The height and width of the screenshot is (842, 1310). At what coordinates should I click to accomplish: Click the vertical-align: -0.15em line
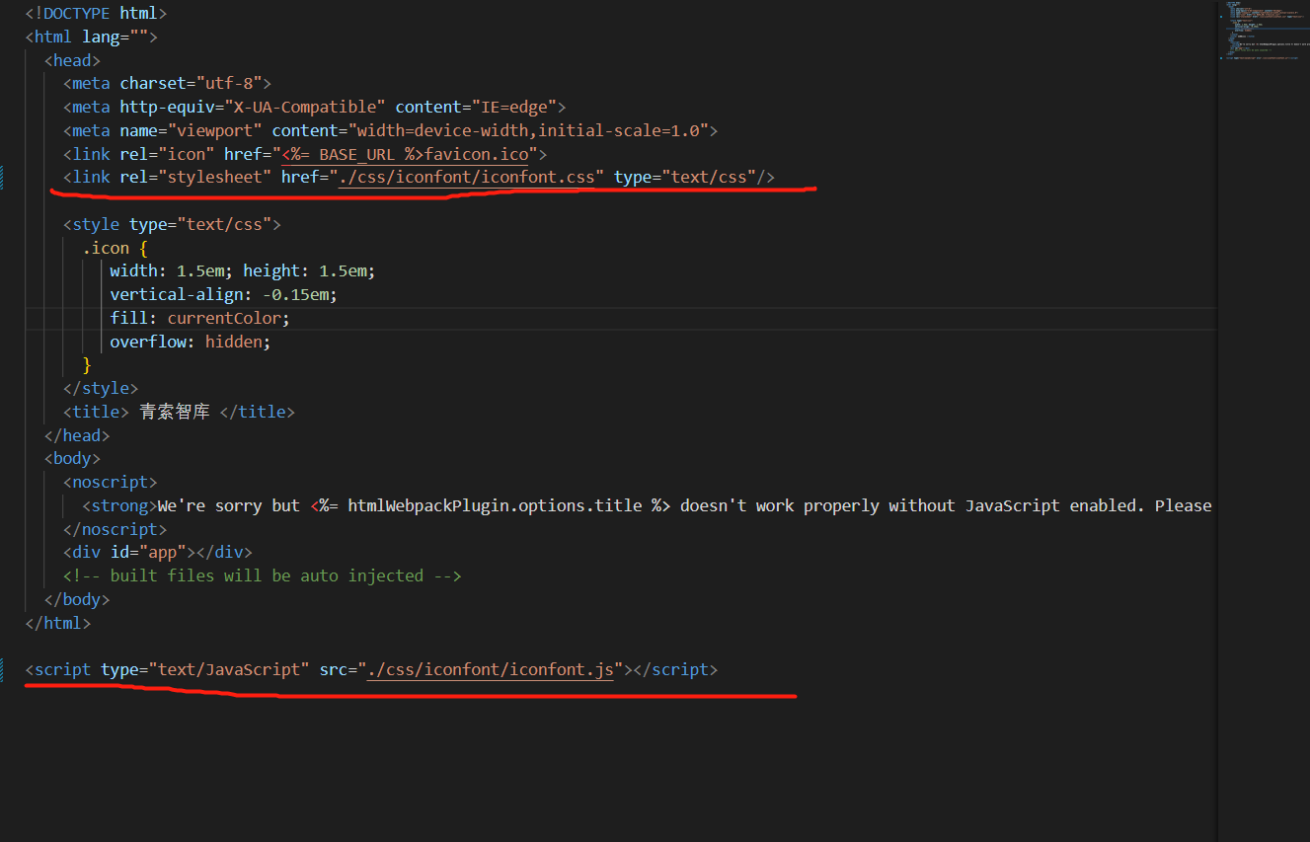point(224,294)
